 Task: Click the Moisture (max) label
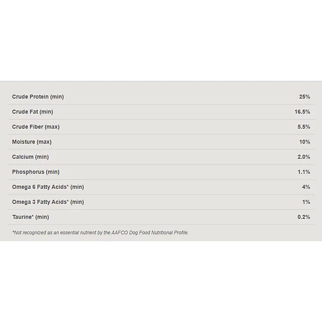point(31,142)
